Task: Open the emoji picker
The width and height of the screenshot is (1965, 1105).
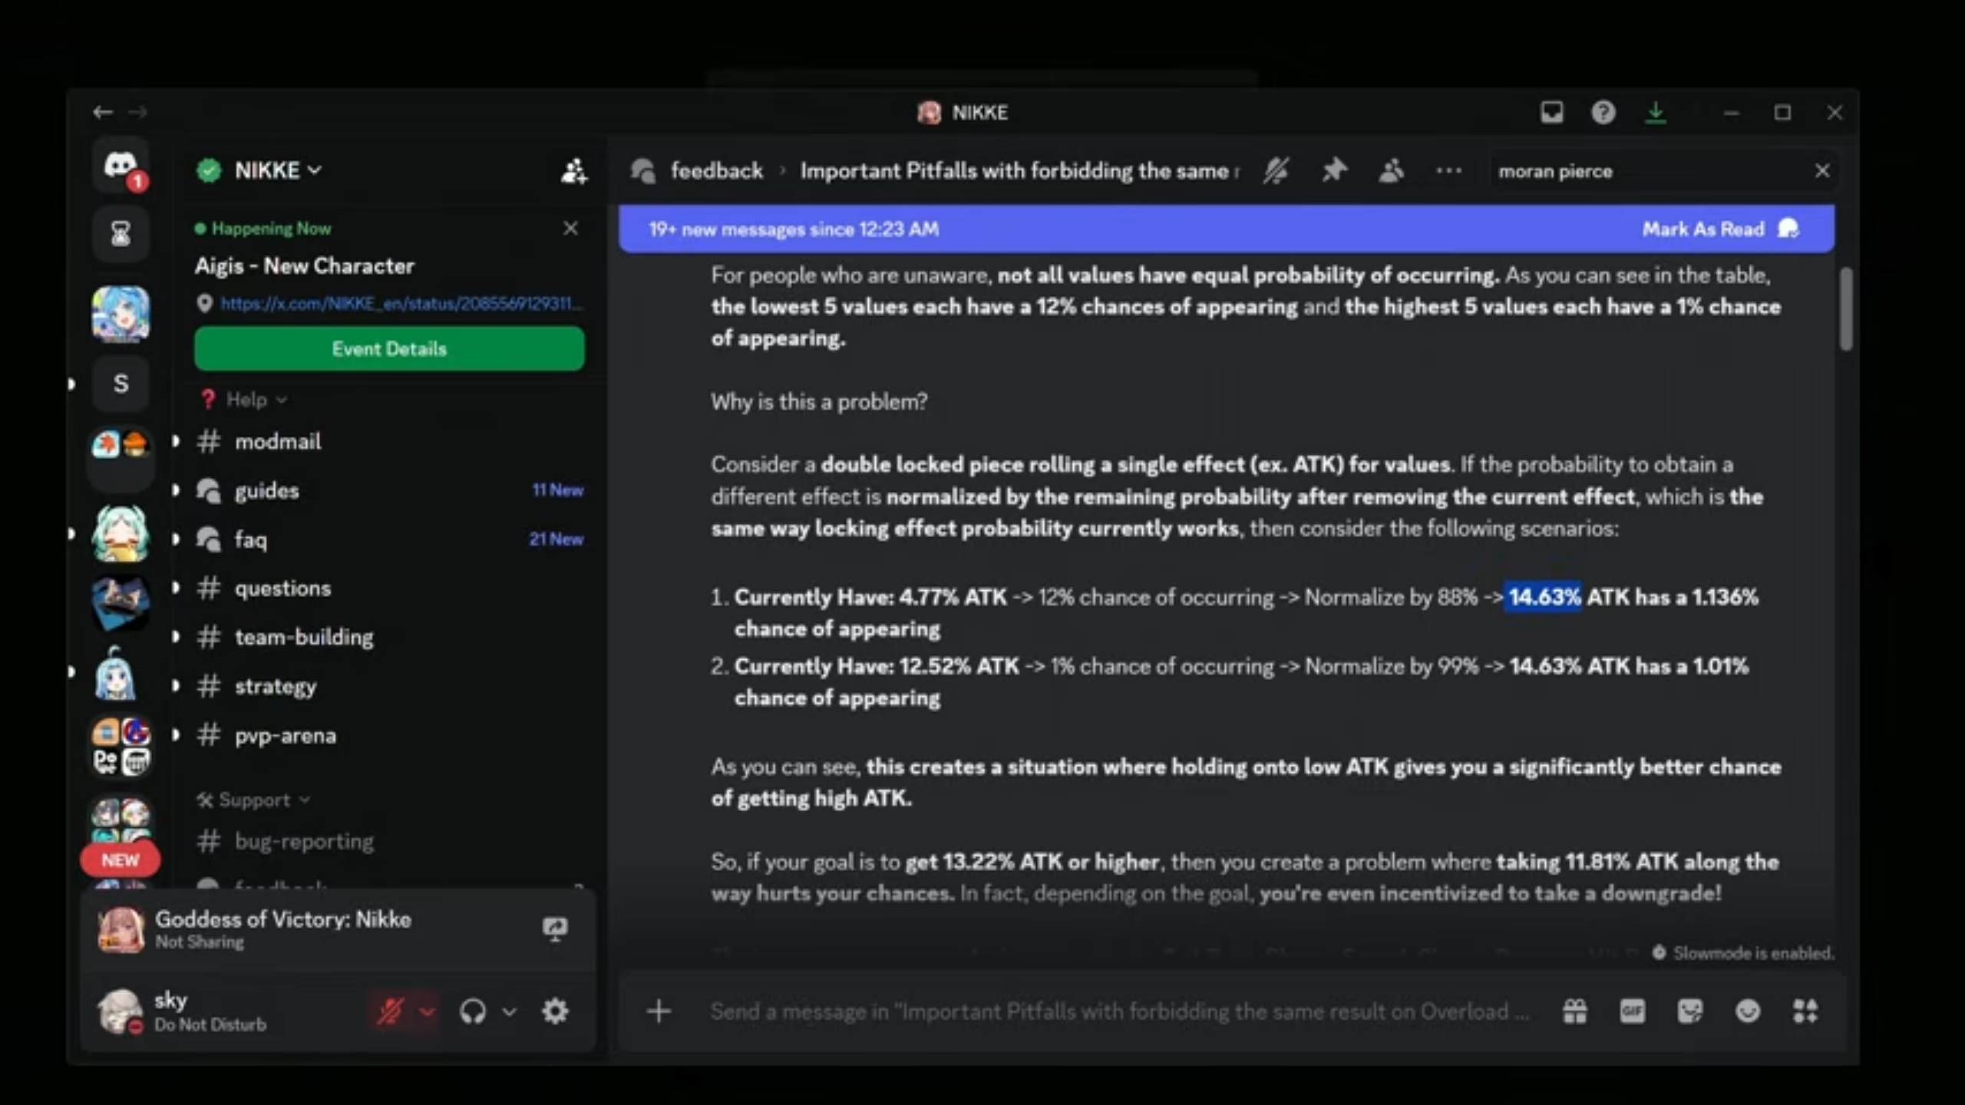Action: coord(1748,1011)
